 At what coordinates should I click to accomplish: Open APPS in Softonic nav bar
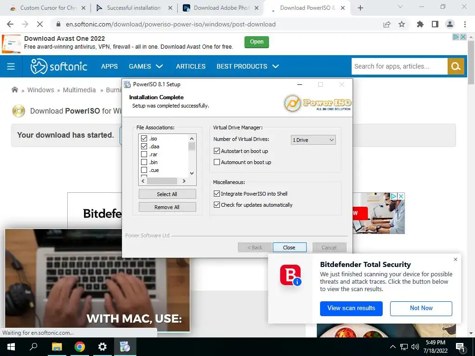click(109, 66)
